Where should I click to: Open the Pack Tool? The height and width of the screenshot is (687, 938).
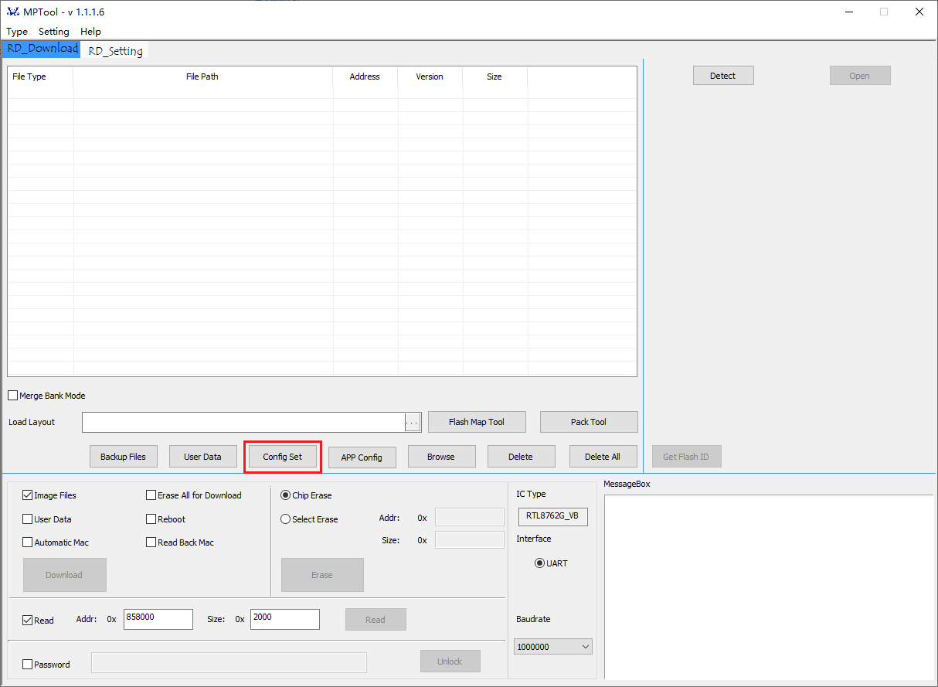[589, 422]
